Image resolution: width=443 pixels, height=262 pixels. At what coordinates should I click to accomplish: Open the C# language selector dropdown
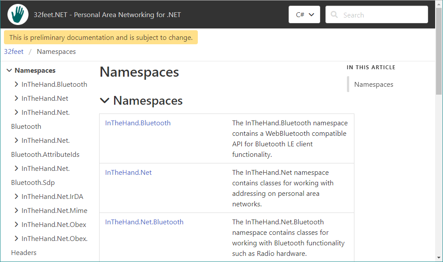[304, 14]
